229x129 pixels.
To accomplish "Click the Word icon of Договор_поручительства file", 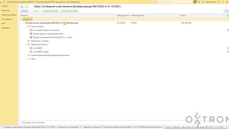I will (x=31, y=37).
